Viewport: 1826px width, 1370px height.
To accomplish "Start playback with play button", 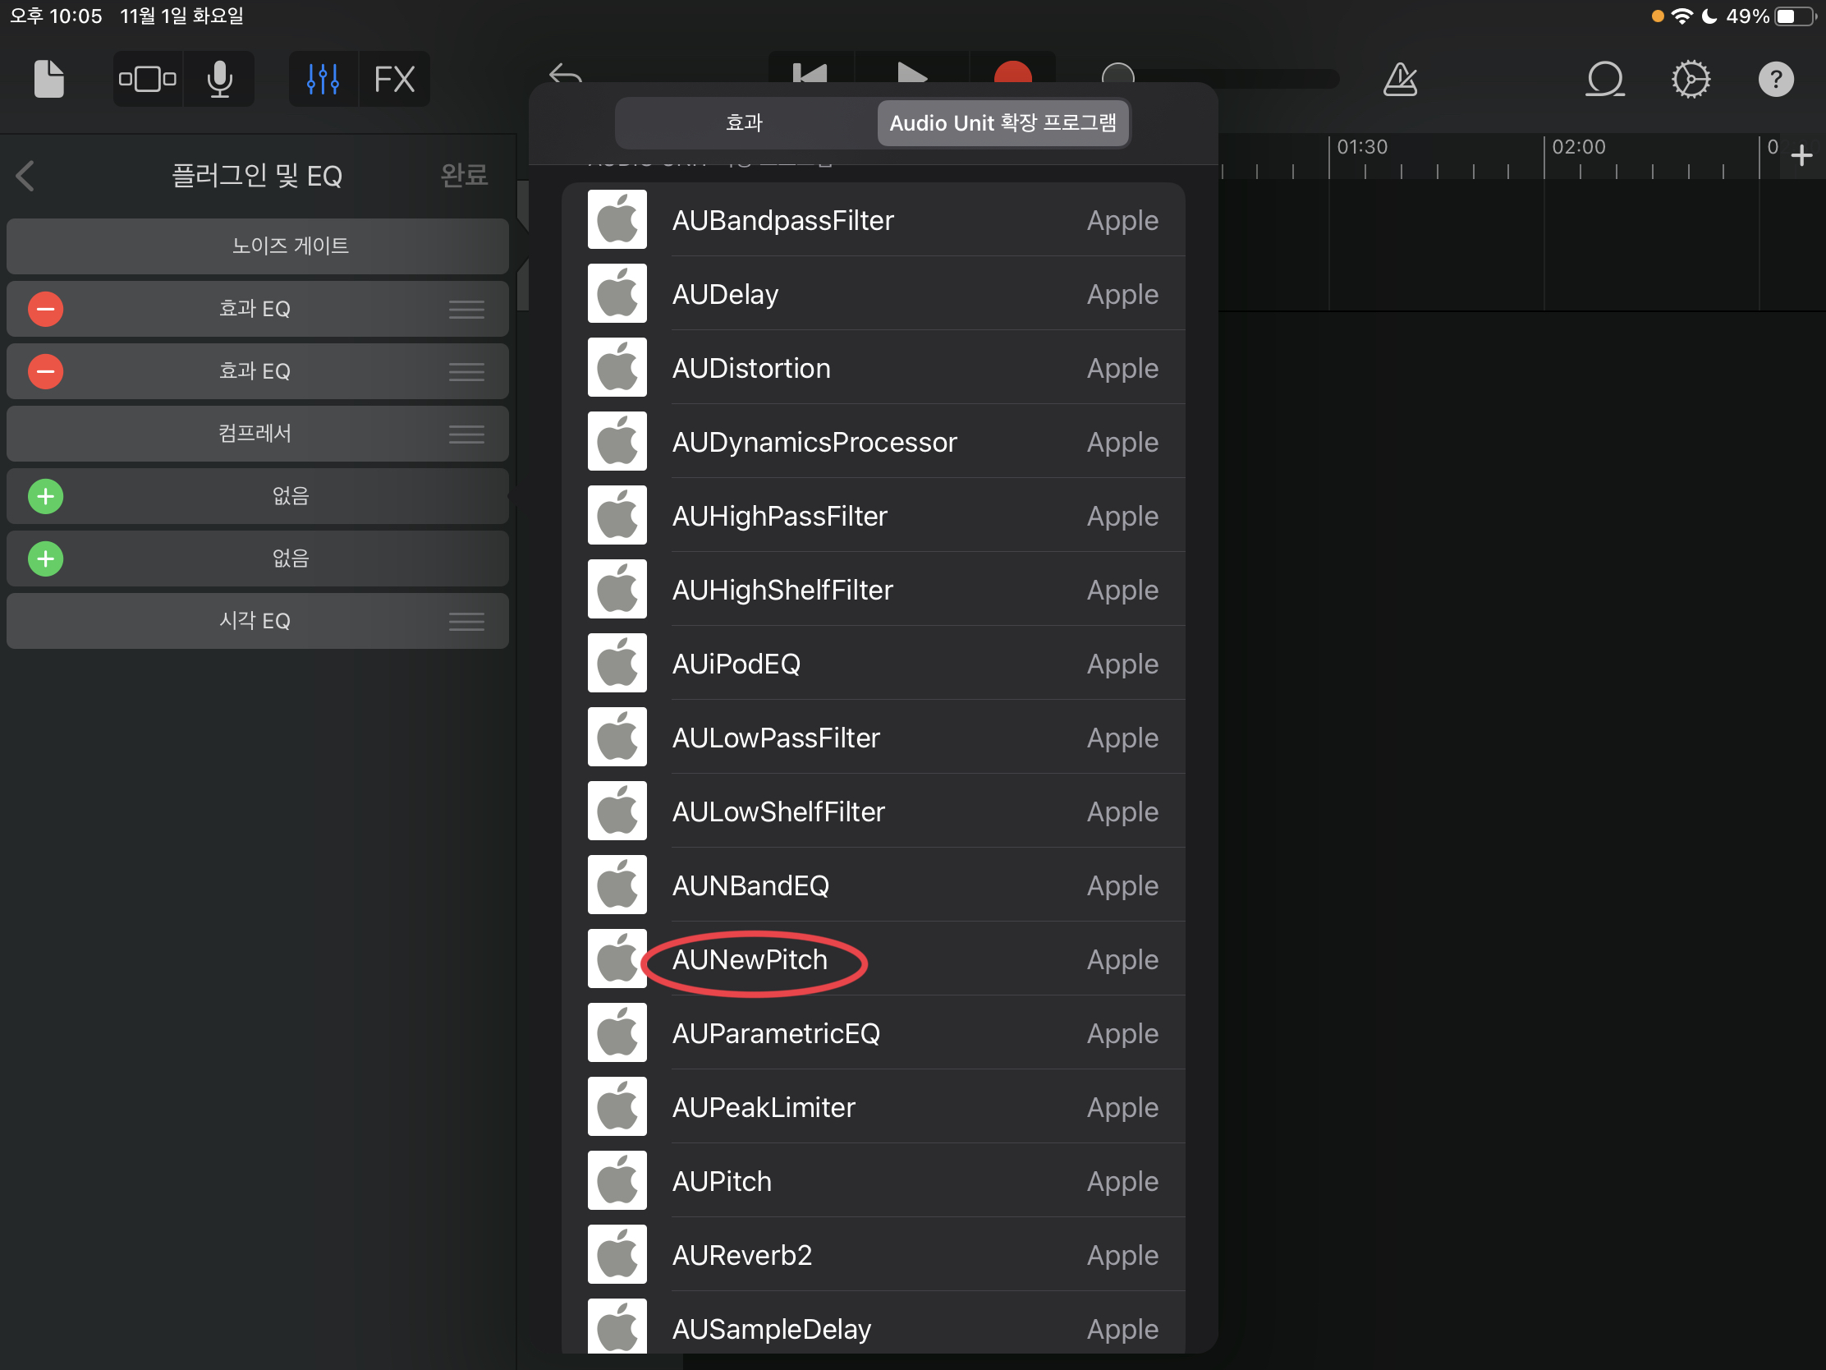I will point(911,72).
